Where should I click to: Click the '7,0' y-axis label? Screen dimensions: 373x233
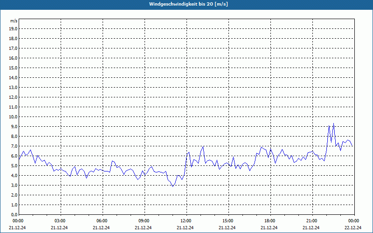click(x=14, y=146)
